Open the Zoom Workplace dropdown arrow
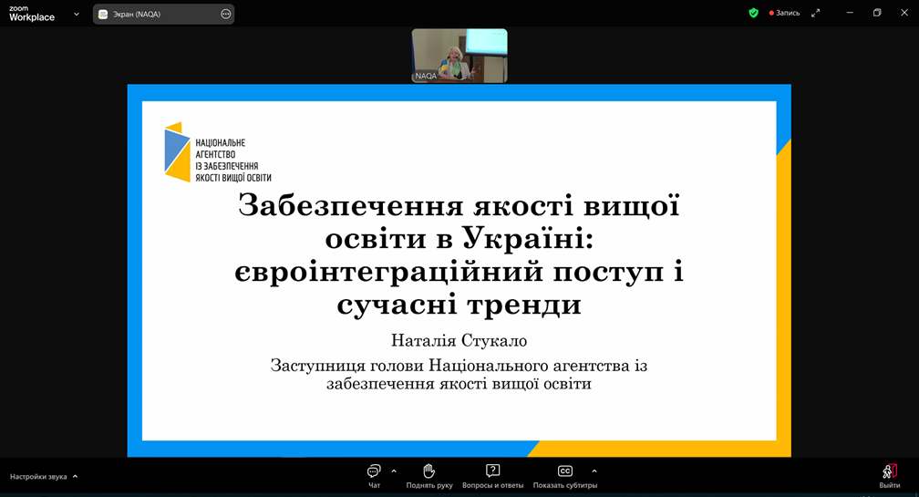 point(77,14)
